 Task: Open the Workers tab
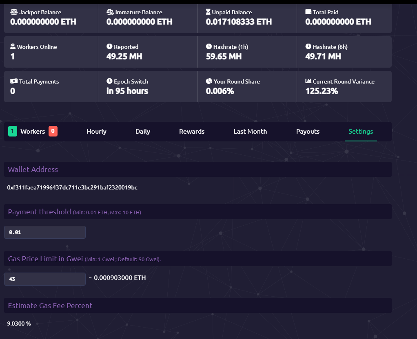point(33,131)
